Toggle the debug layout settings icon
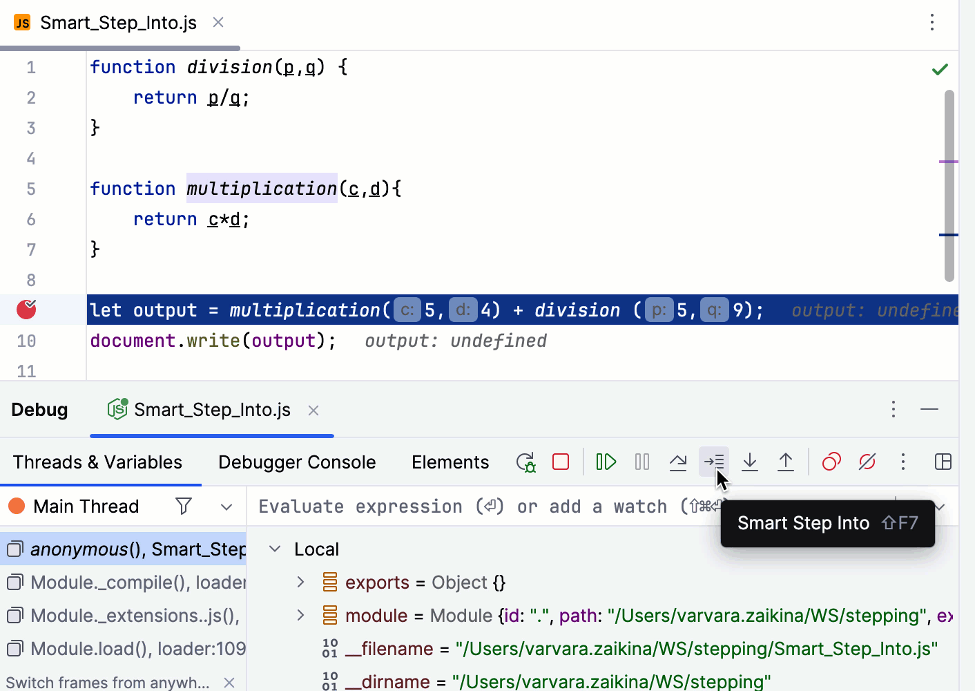Viewport: 975px width, 691px height. (x=943, y=462)
